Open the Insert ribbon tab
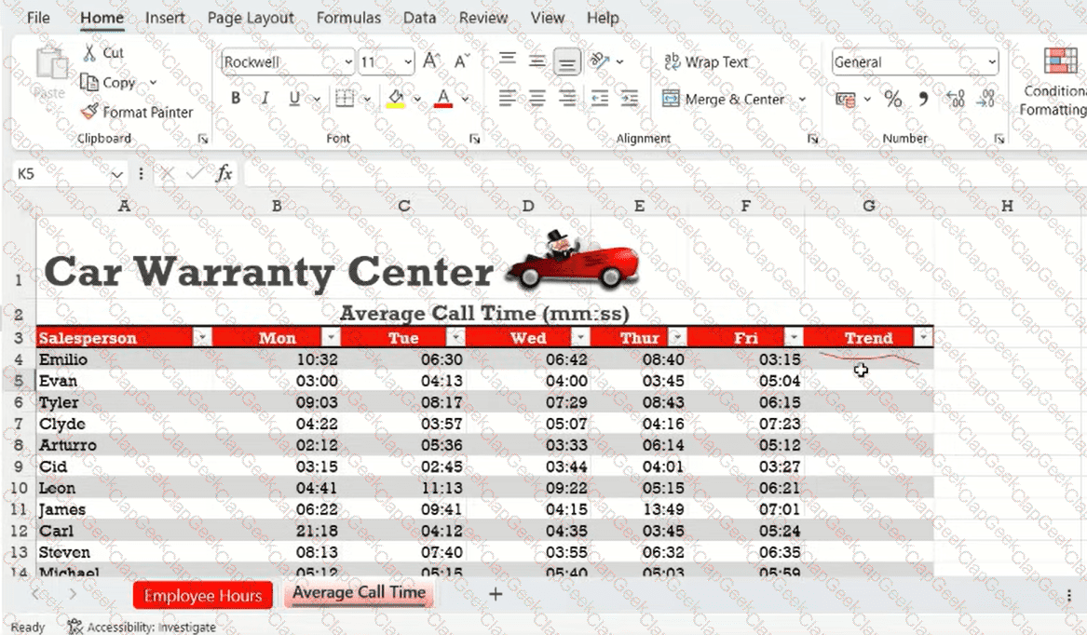 pos(165,18)
